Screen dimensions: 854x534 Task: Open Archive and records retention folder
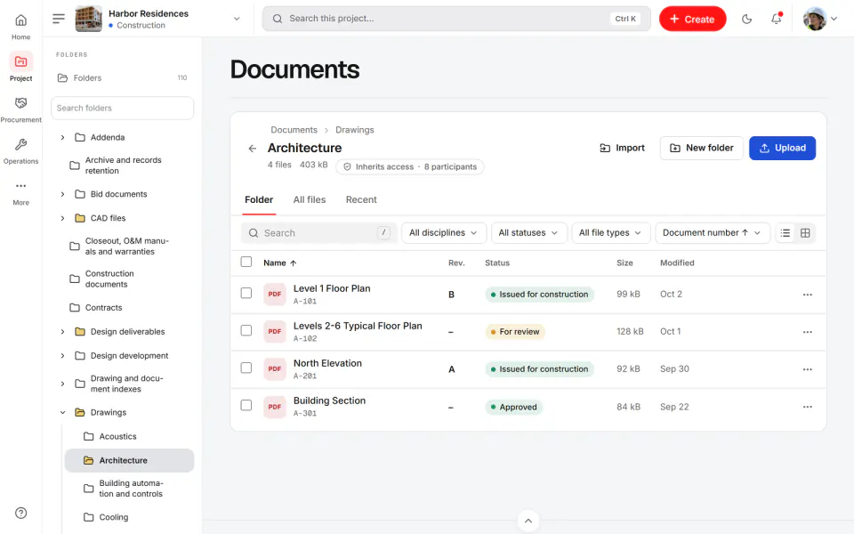pyautogui.click(x=124, y=166)
